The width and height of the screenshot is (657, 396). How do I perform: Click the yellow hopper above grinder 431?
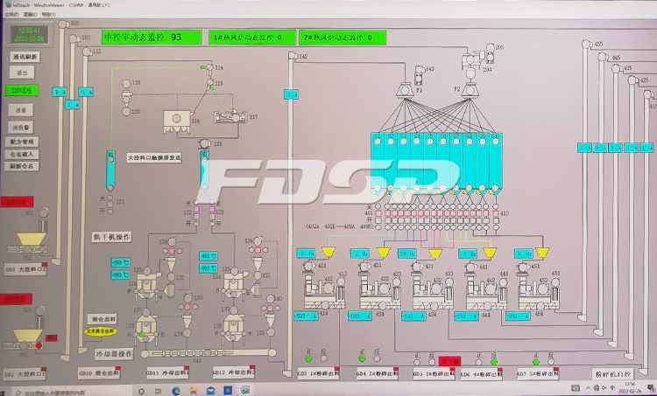tap(434, 253)
